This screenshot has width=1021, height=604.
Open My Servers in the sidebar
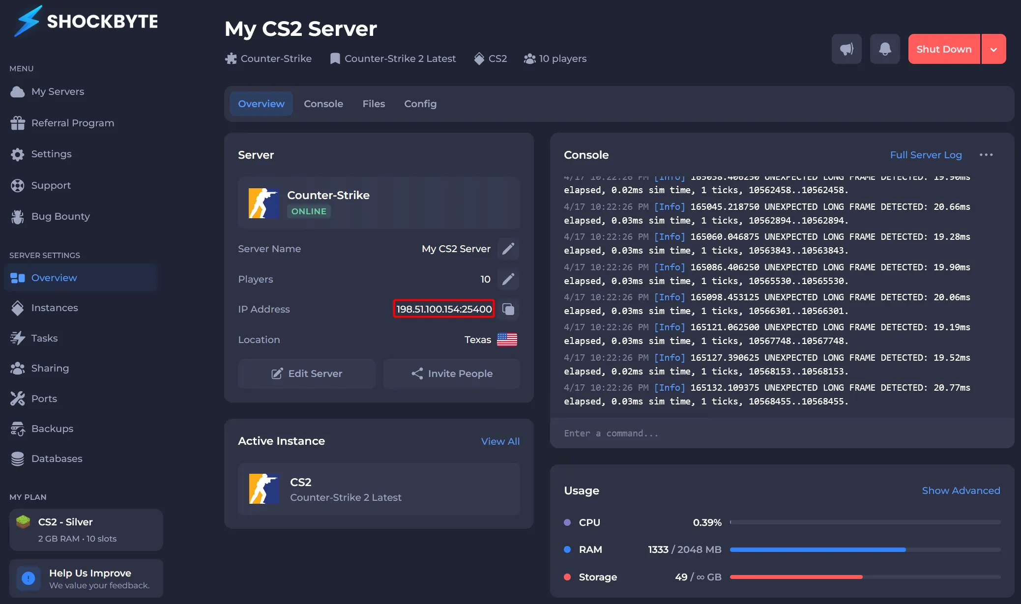[x=47, y=91]
